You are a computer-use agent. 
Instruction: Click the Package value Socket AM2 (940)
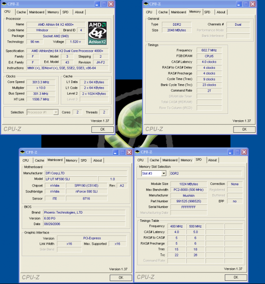coord(56,36)
